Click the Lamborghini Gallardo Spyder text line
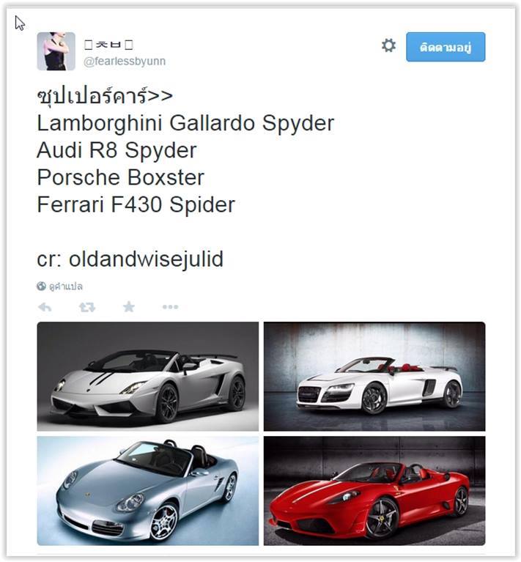Image resolution: width=521 pixels, height=562 pixels. [185, 124]
